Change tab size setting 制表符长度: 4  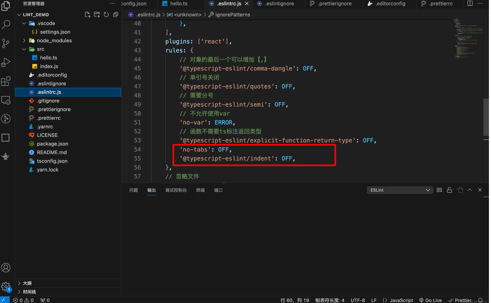click(x=330, y=300)
